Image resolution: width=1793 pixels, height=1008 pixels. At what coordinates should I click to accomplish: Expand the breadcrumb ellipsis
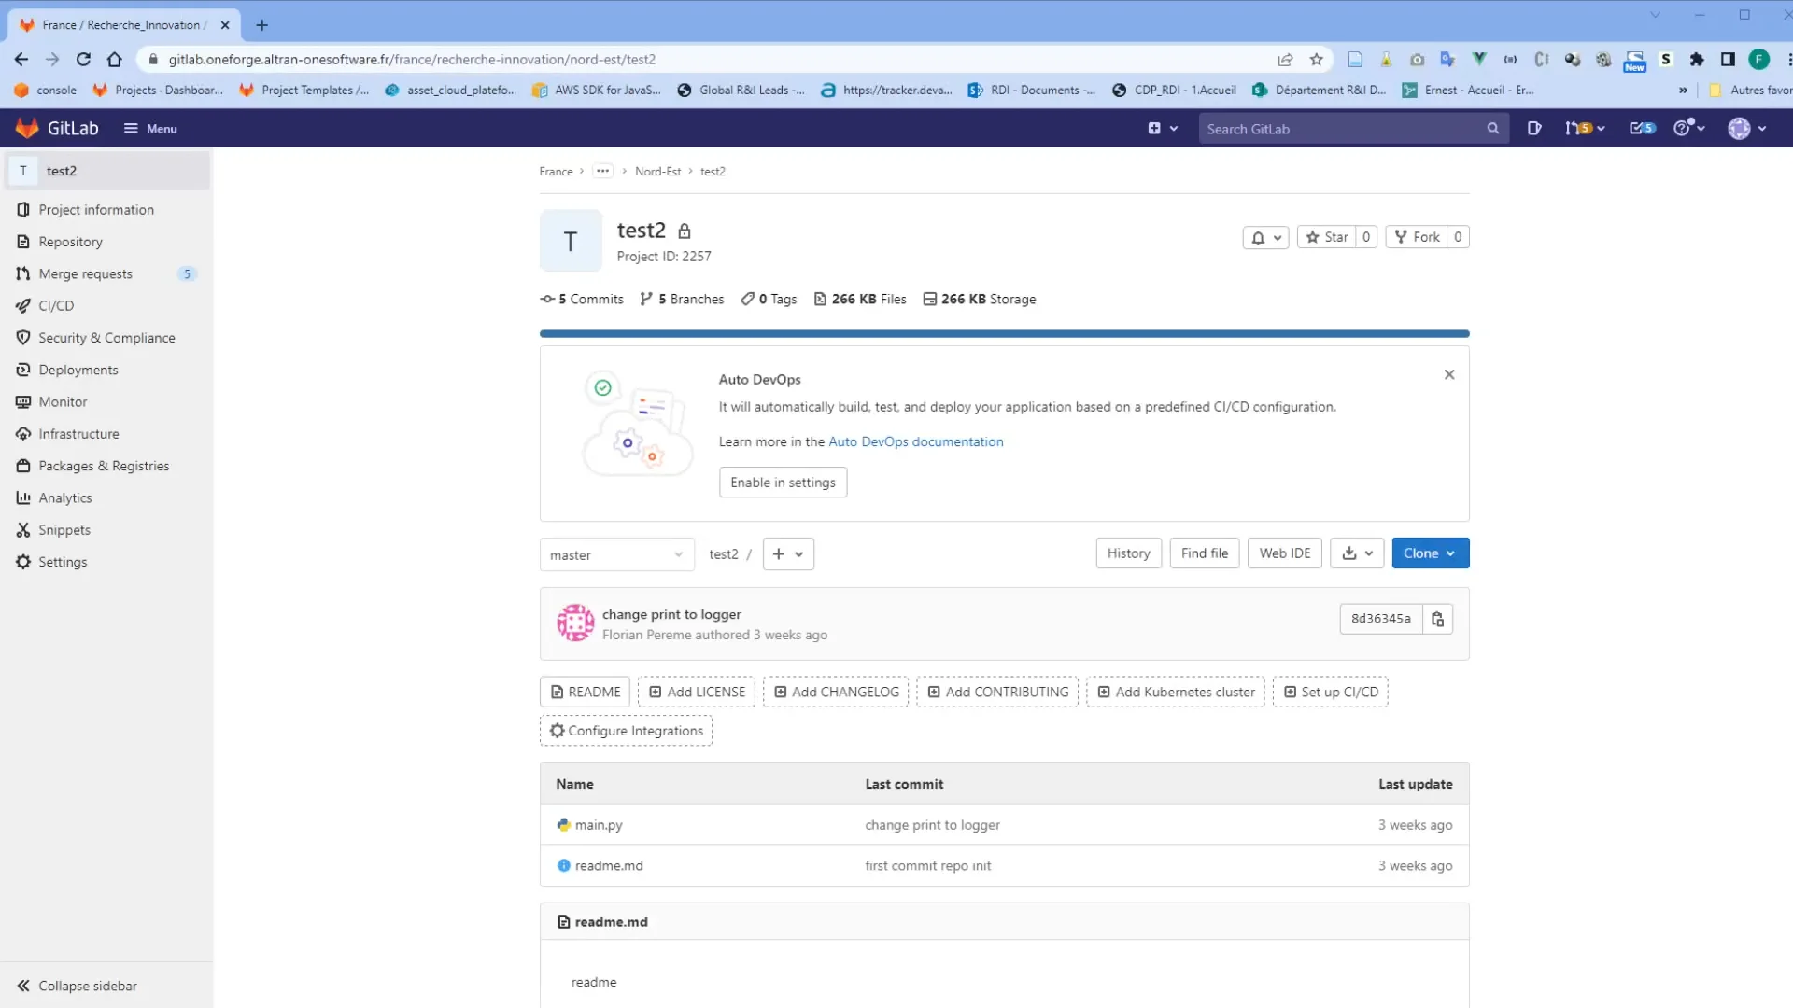coord(603,171)
